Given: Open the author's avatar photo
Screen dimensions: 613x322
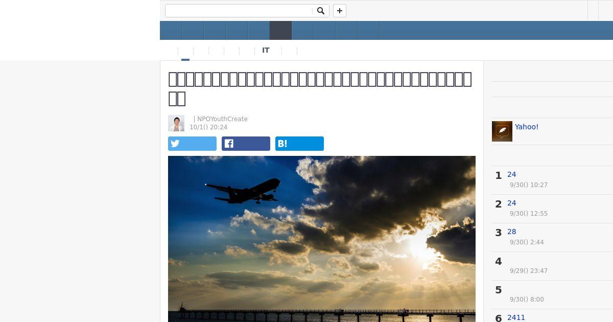Looking at the screenshot, I should pos(176,123).
